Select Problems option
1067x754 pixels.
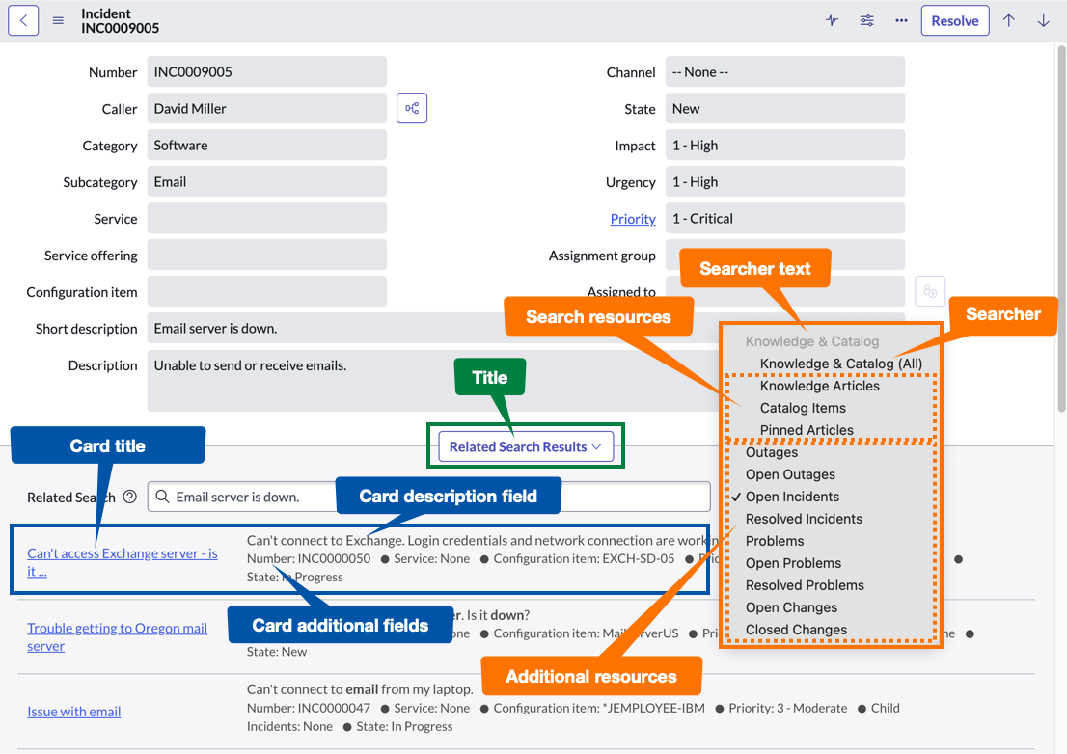pyautogui.click(x=775, y=541)
